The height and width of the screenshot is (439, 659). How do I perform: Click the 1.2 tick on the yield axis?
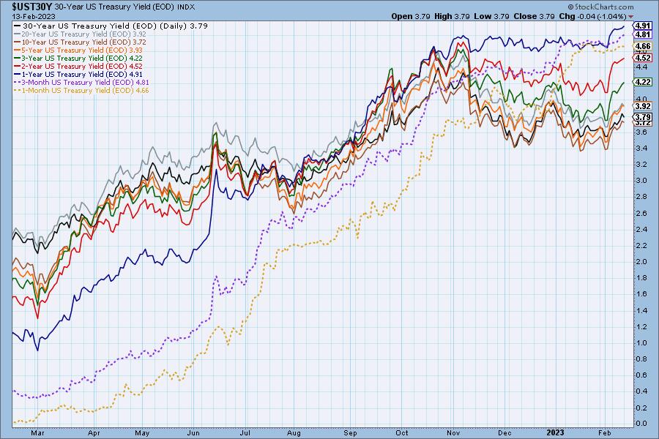[x=641, y=326]
